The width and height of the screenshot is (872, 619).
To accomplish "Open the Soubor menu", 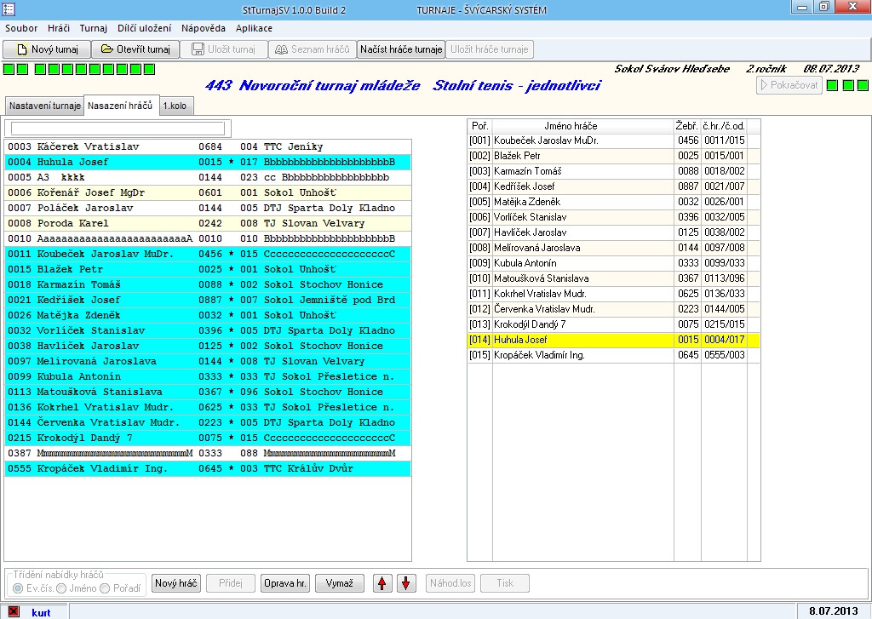I will (21, 28).
